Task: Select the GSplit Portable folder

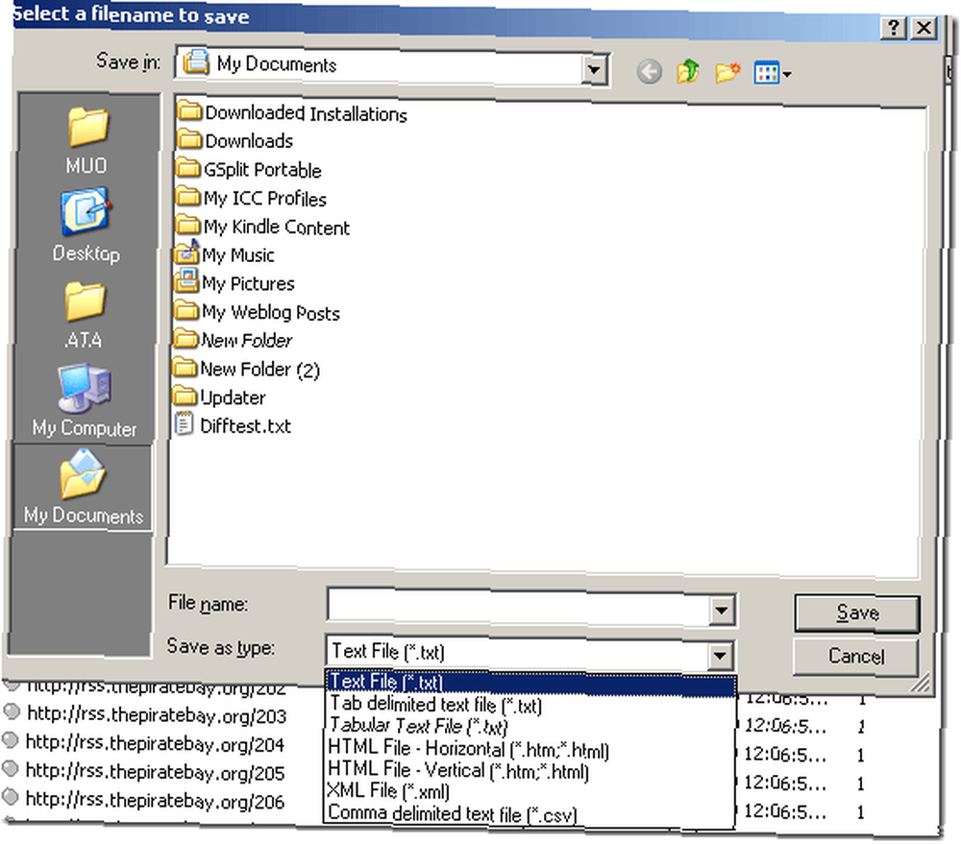Action: 249,169
